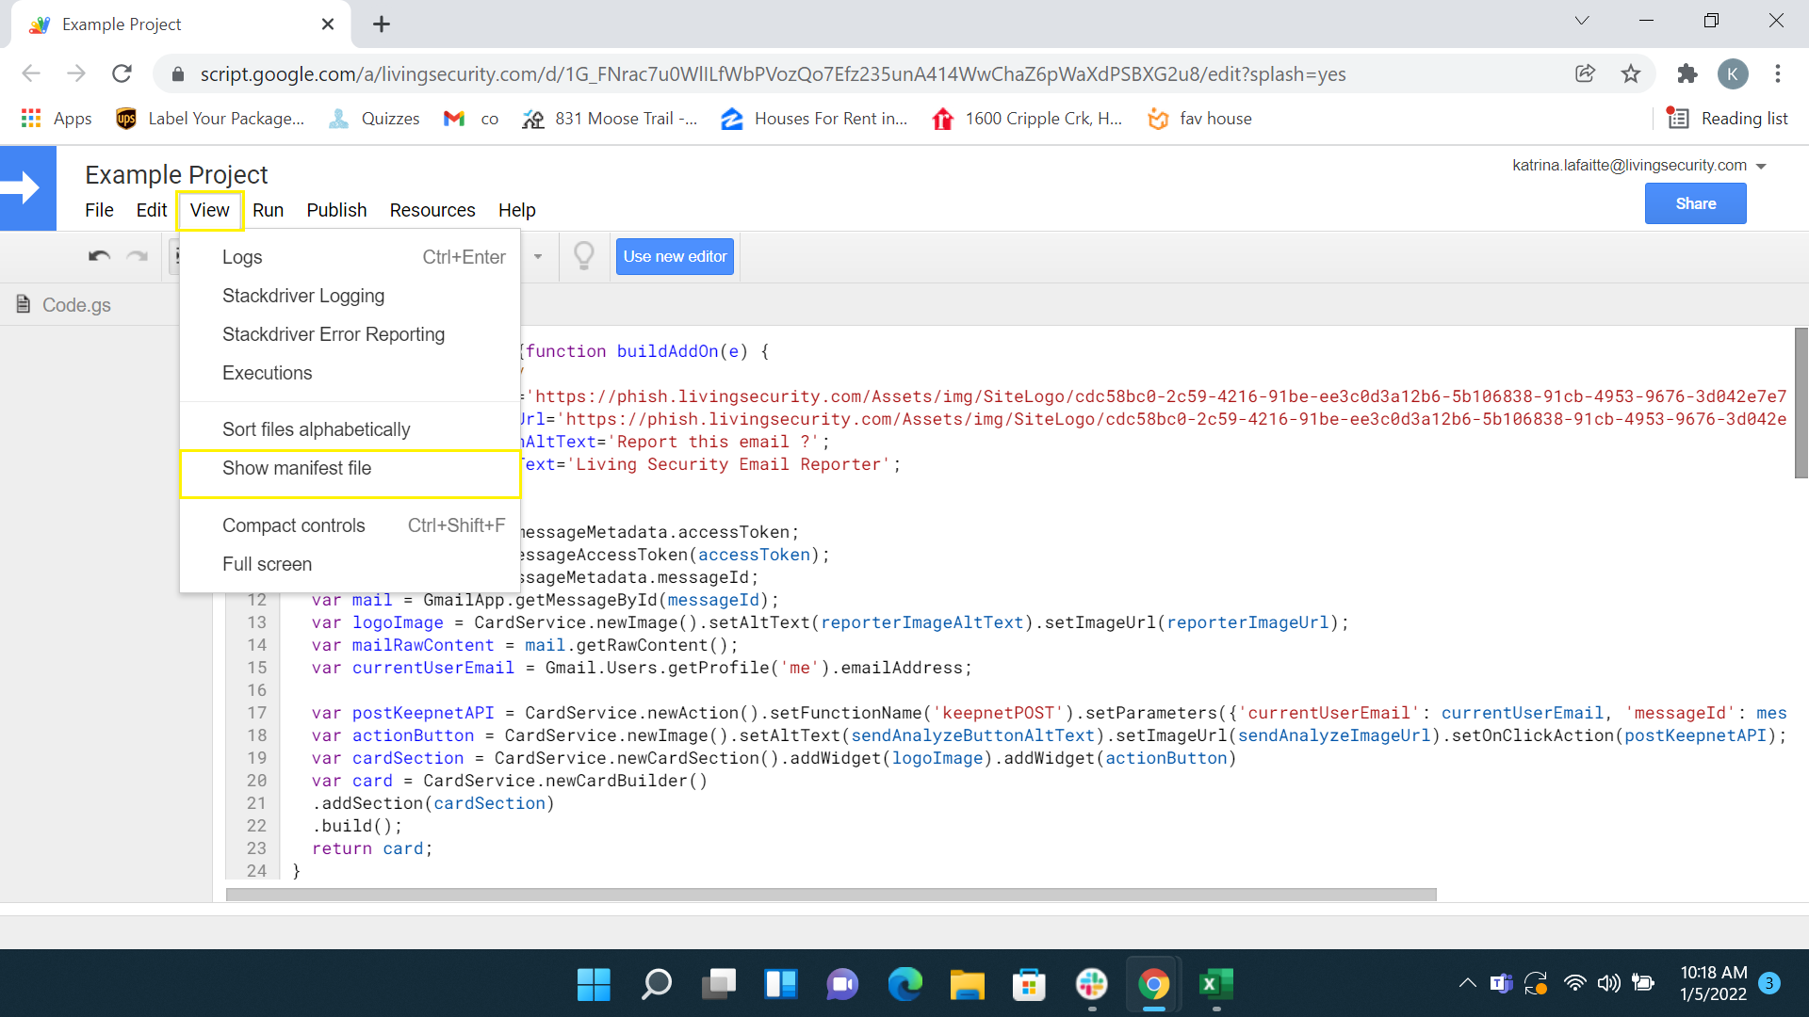Viewport: 1809px width, 1017px height.
Task: Click the browser forward arrow
Action: coord(76,73)
